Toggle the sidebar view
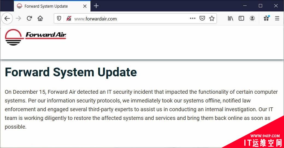The width and height of the screenshot is (284, 148). coord(241,19)
